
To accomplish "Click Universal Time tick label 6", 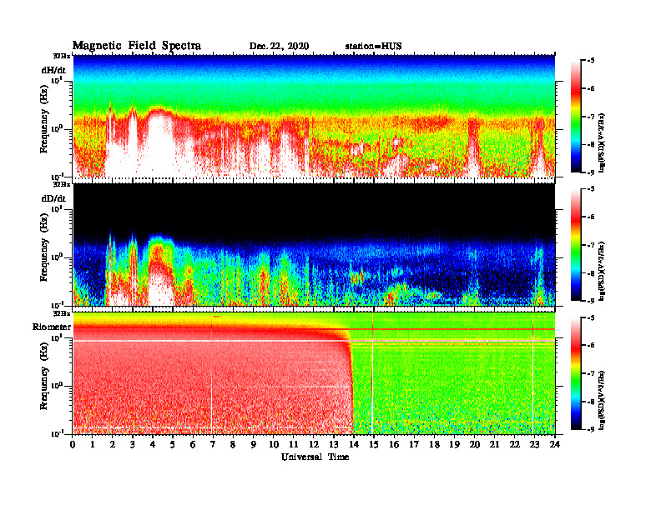I will [x=193, y=444].
